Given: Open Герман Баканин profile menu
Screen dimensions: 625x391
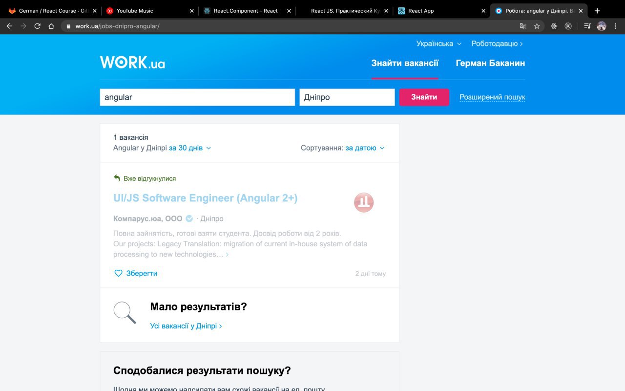Looking at the screenshot, I should 490,63.
